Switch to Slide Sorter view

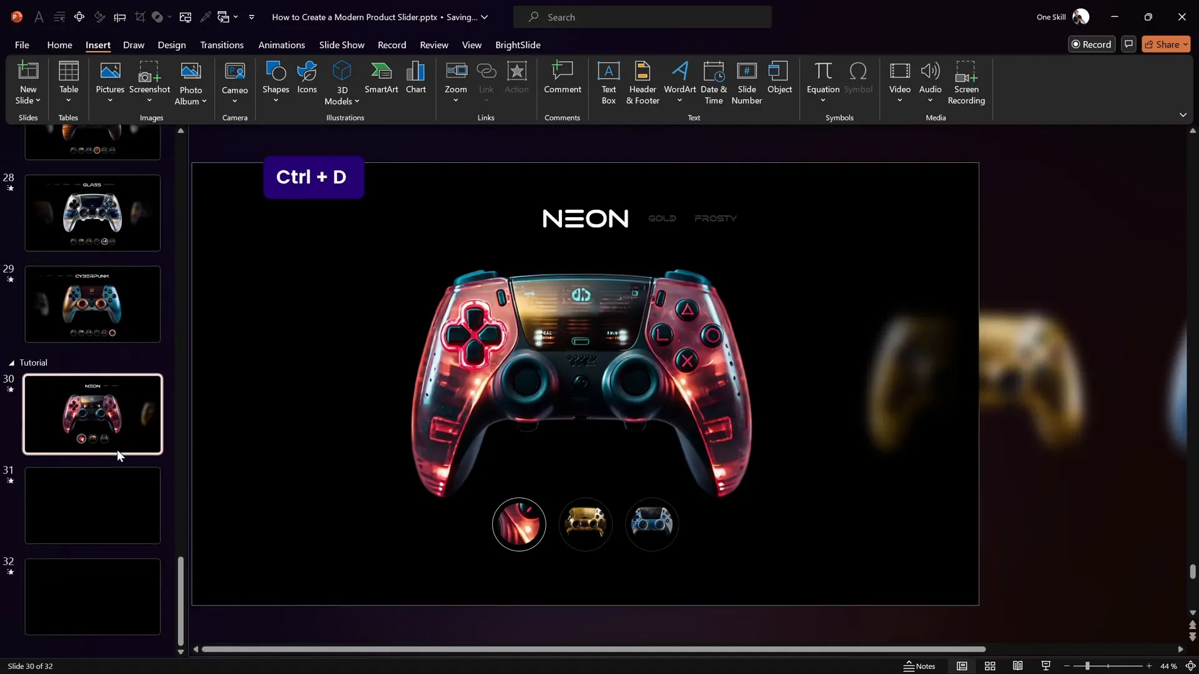[990, 666]
